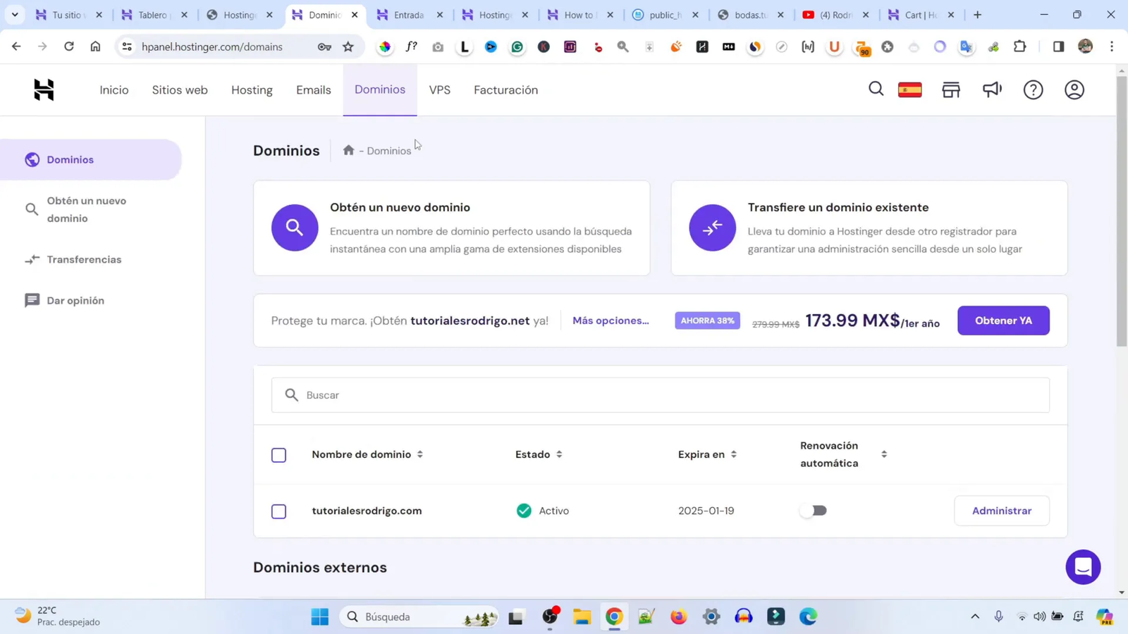Open the account profile icon
The height and width of the screenshot is (634, 1128).
click(1074, 89)
